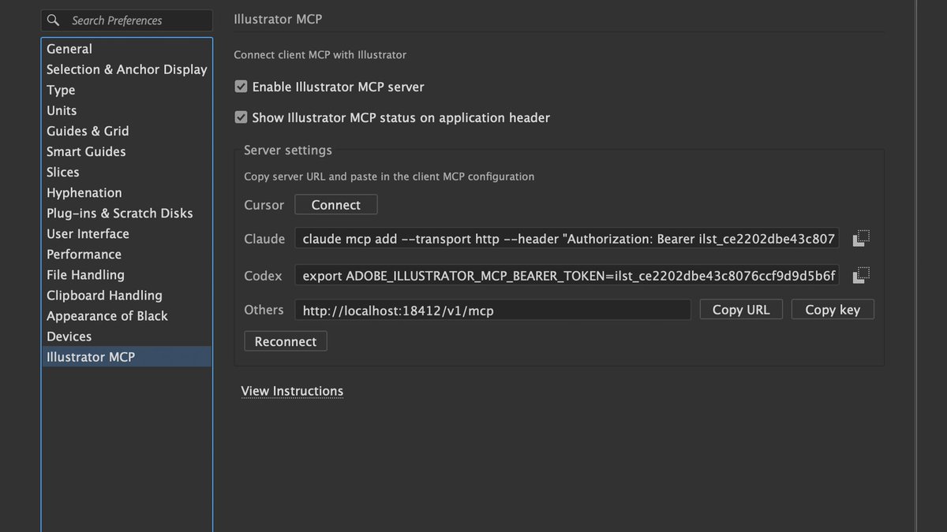Copy the Claude command via its copy icon
This screenshot has height=532, width=947.
[x=861, y=237]
